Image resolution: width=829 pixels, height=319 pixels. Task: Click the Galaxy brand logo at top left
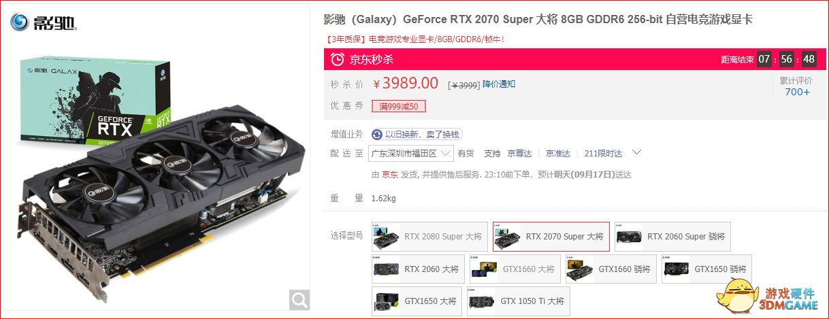tap(44, 22)
